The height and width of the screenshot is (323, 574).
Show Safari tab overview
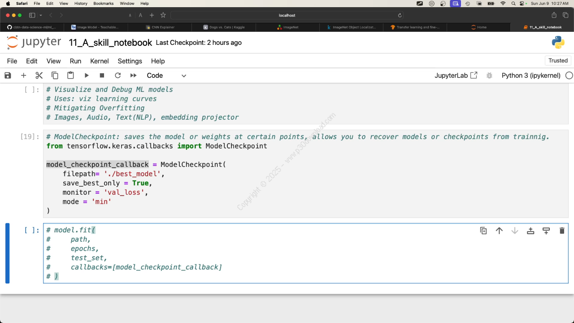[566, 15]
